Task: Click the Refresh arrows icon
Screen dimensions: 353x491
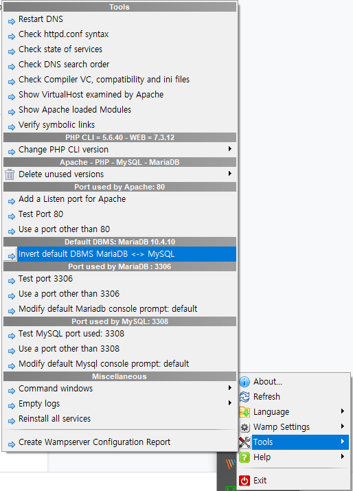Action: [244, 397]
